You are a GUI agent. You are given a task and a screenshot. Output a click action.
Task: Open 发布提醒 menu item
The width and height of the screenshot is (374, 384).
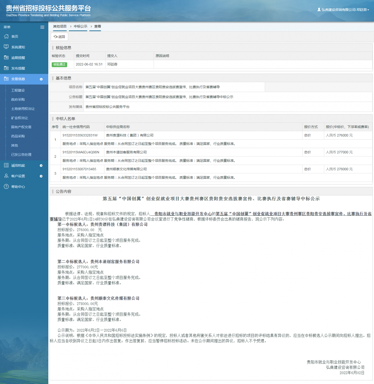click(x=18, y=68)
